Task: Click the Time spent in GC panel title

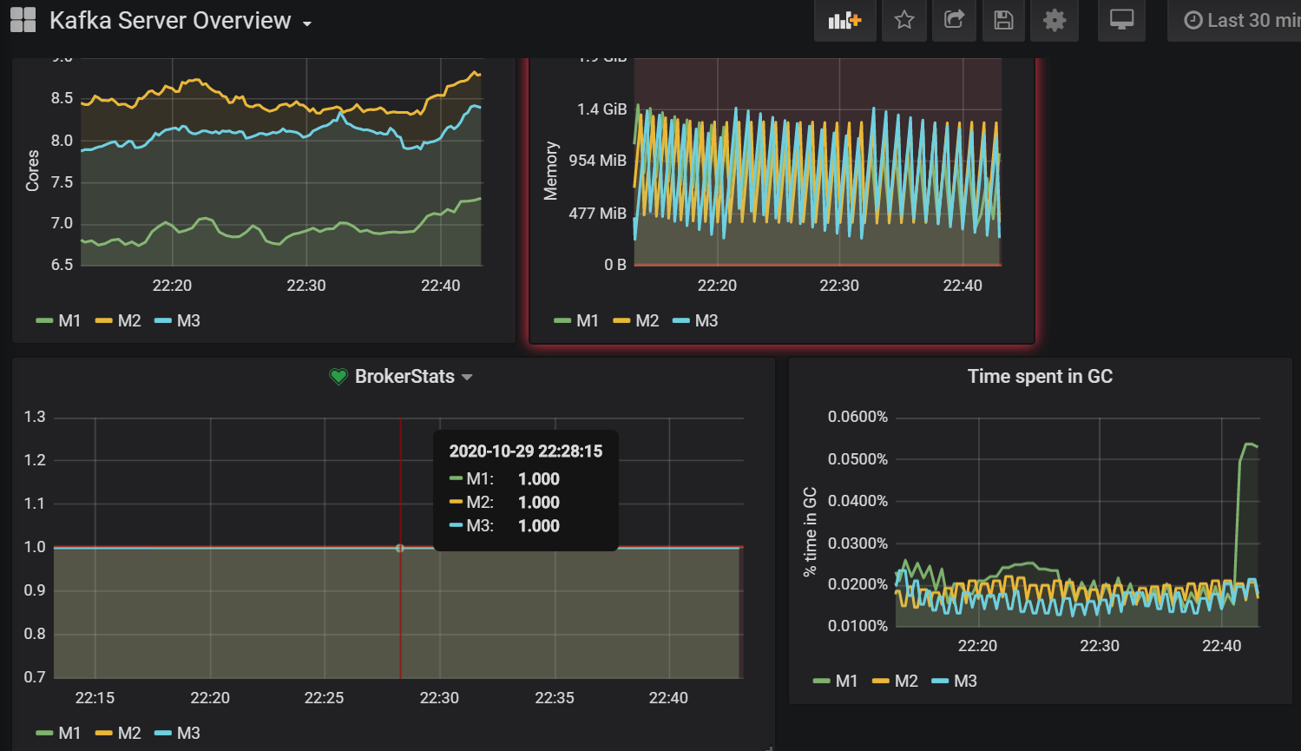Action: pyautogui.click(x=1040, y=377)
